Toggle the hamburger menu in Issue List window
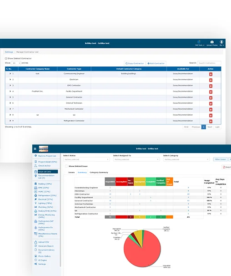The width and height of the screenshot is (231, 276). coord(35,149)
